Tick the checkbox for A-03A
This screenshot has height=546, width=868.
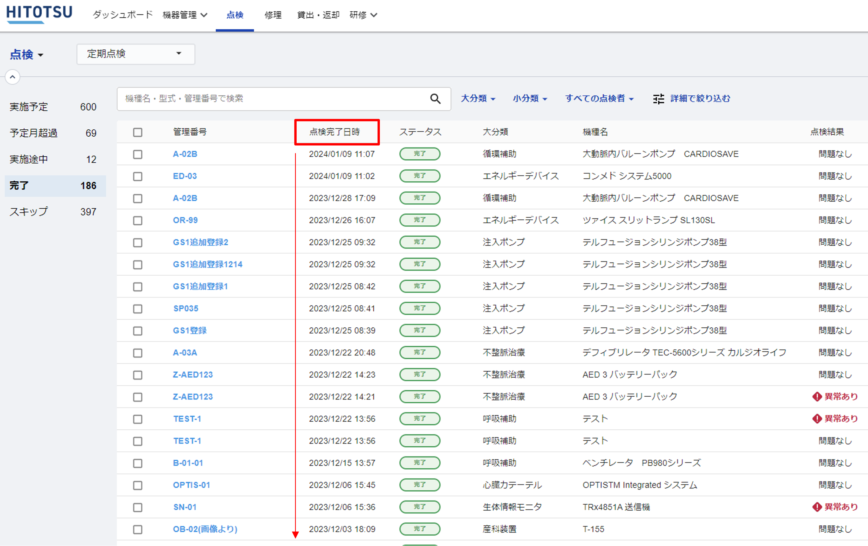138,353
